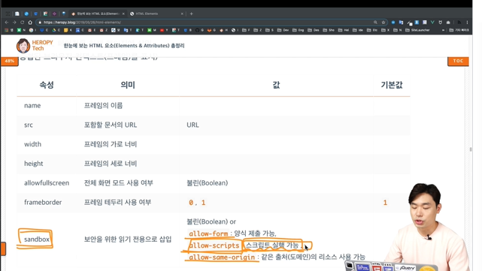Click the HEROPY Tech logo
Image resolution: width=482 pixels, height=271 pixels.
(x=34, y=45)
